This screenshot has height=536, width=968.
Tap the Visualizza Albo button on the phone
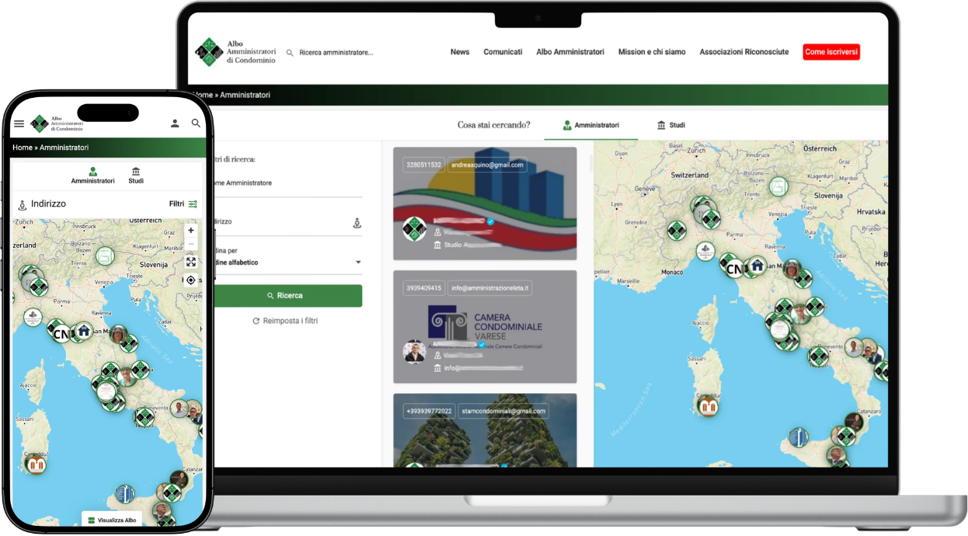[x=112, y=520]
